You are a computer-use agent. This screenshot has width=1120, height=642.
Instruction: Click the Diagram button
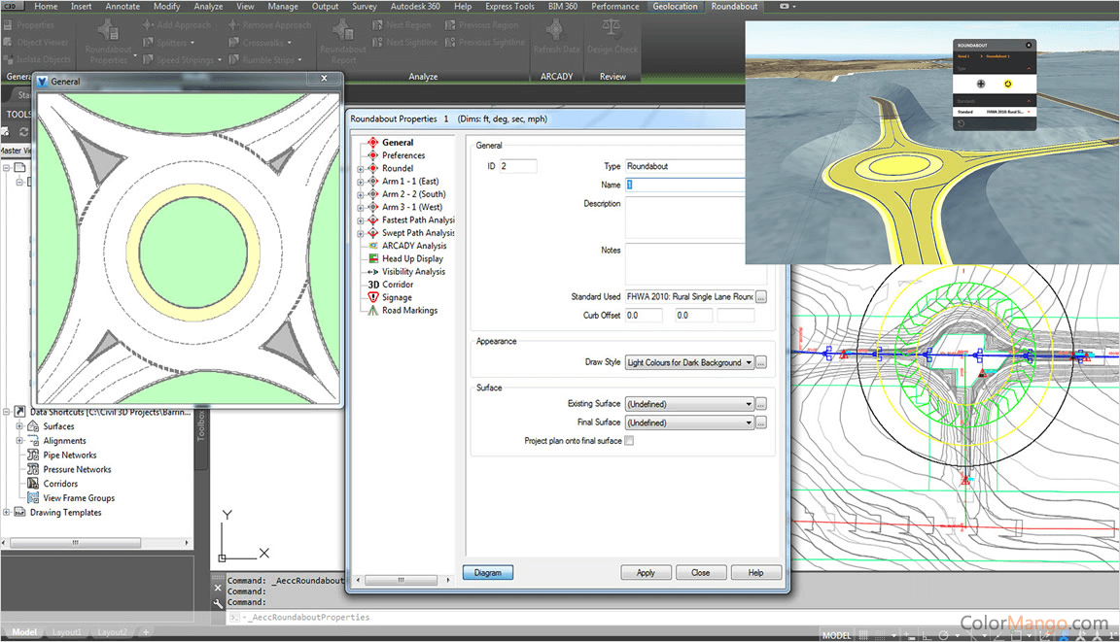[x=488, y=573]
